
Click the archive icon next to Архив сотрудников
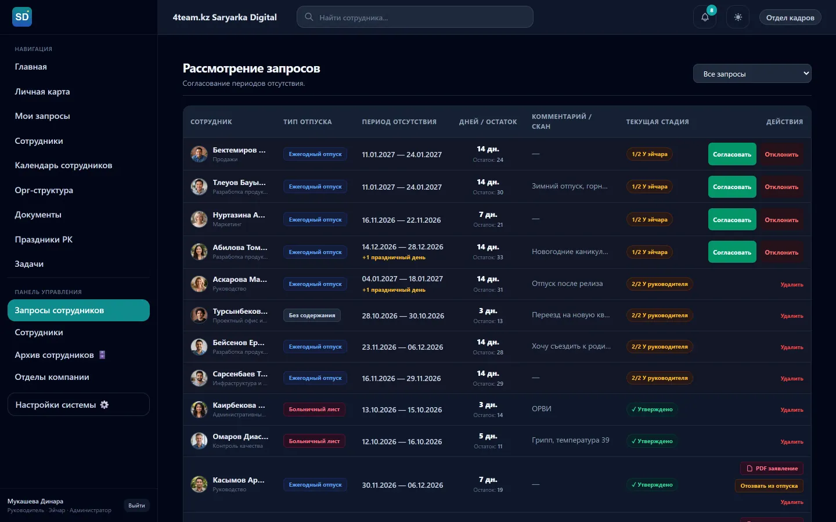point(102,355)
